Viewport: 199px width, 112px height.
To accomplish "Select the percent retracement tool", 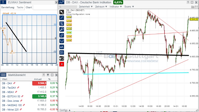I will (x=62, y=23).
